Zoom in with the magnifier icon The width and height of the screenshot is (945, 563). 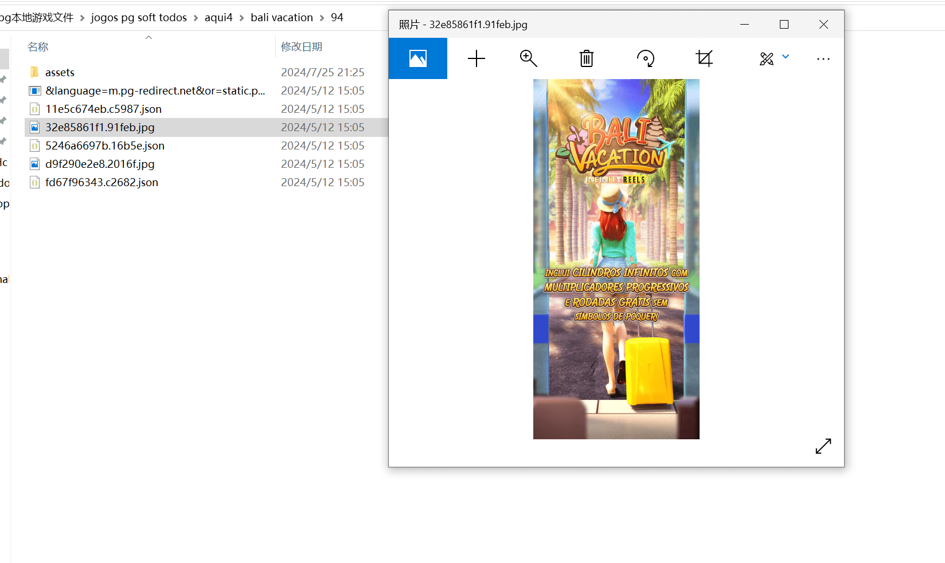coord(528,58)
